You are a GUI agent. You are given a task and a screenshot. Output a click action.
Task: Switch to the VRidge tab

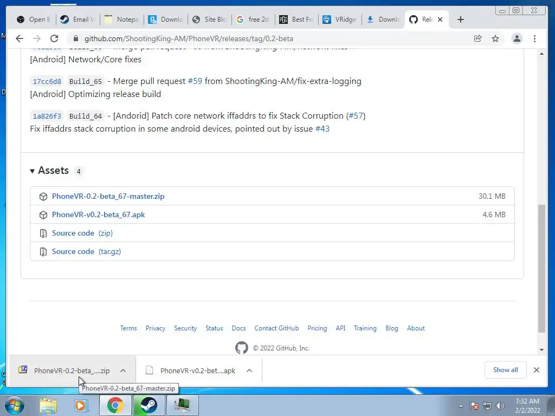tap(340, 19)
